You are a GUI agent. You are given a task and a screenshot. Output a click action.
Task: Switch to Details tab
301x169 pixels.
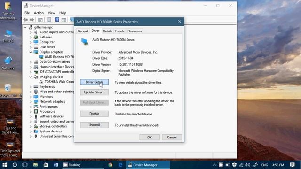pyautogui.click(x=107, y=31)
